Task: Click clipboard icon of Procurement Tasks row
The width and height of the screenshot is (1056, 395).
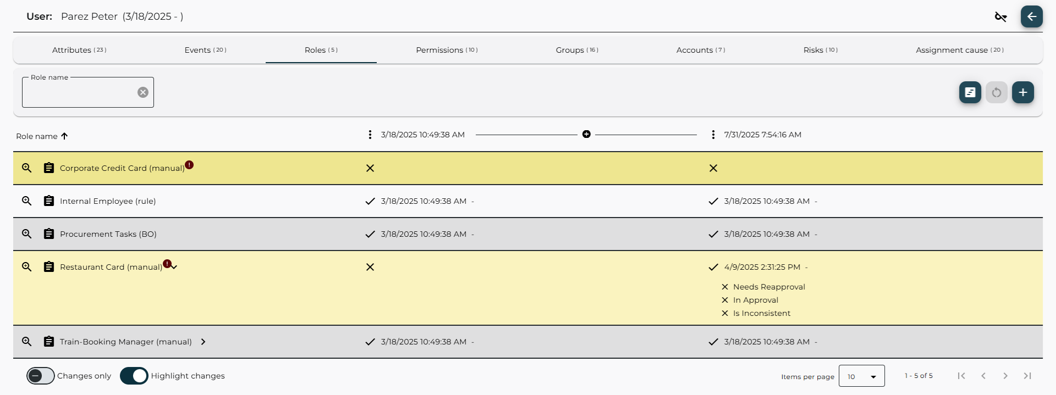Action: pos(49,234)
